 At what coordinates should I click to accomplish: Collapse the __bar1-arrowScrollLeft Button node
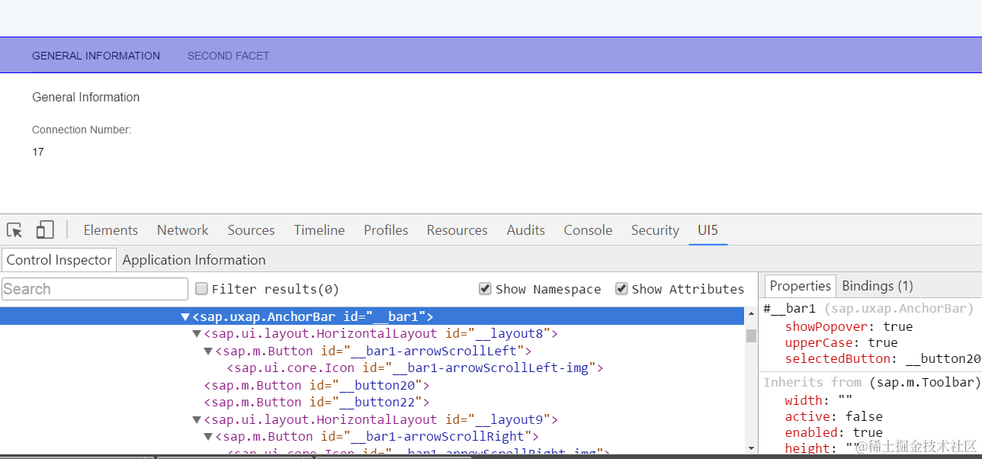tap(208, 351)
